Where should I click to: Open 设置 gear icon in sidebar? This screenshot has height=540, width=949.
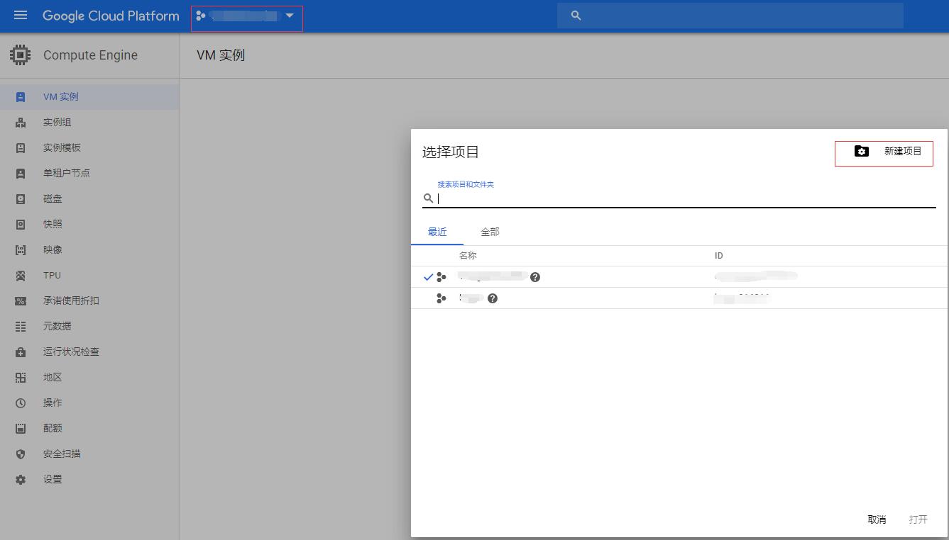pos(21,480)
